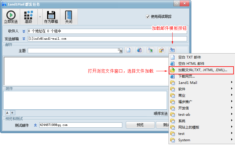Viewport: 235px width, 145px height.
Task: Open the 系统 template folder submenu
Action: click(201, 121)
